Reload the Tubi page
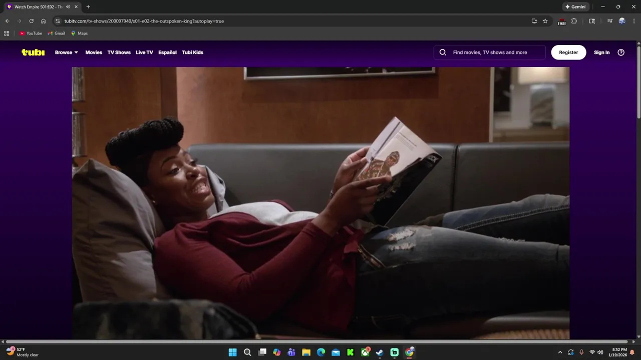641x360 pixels. [x=31, y=21]
